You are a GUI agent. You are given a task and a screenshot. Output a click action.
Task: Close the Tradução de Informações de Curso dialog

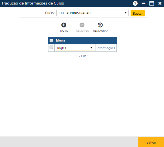point(160,3)
